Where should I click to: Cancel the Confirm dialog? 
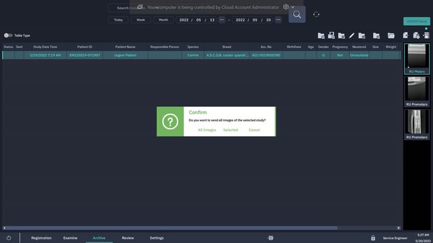pos(254,130)
